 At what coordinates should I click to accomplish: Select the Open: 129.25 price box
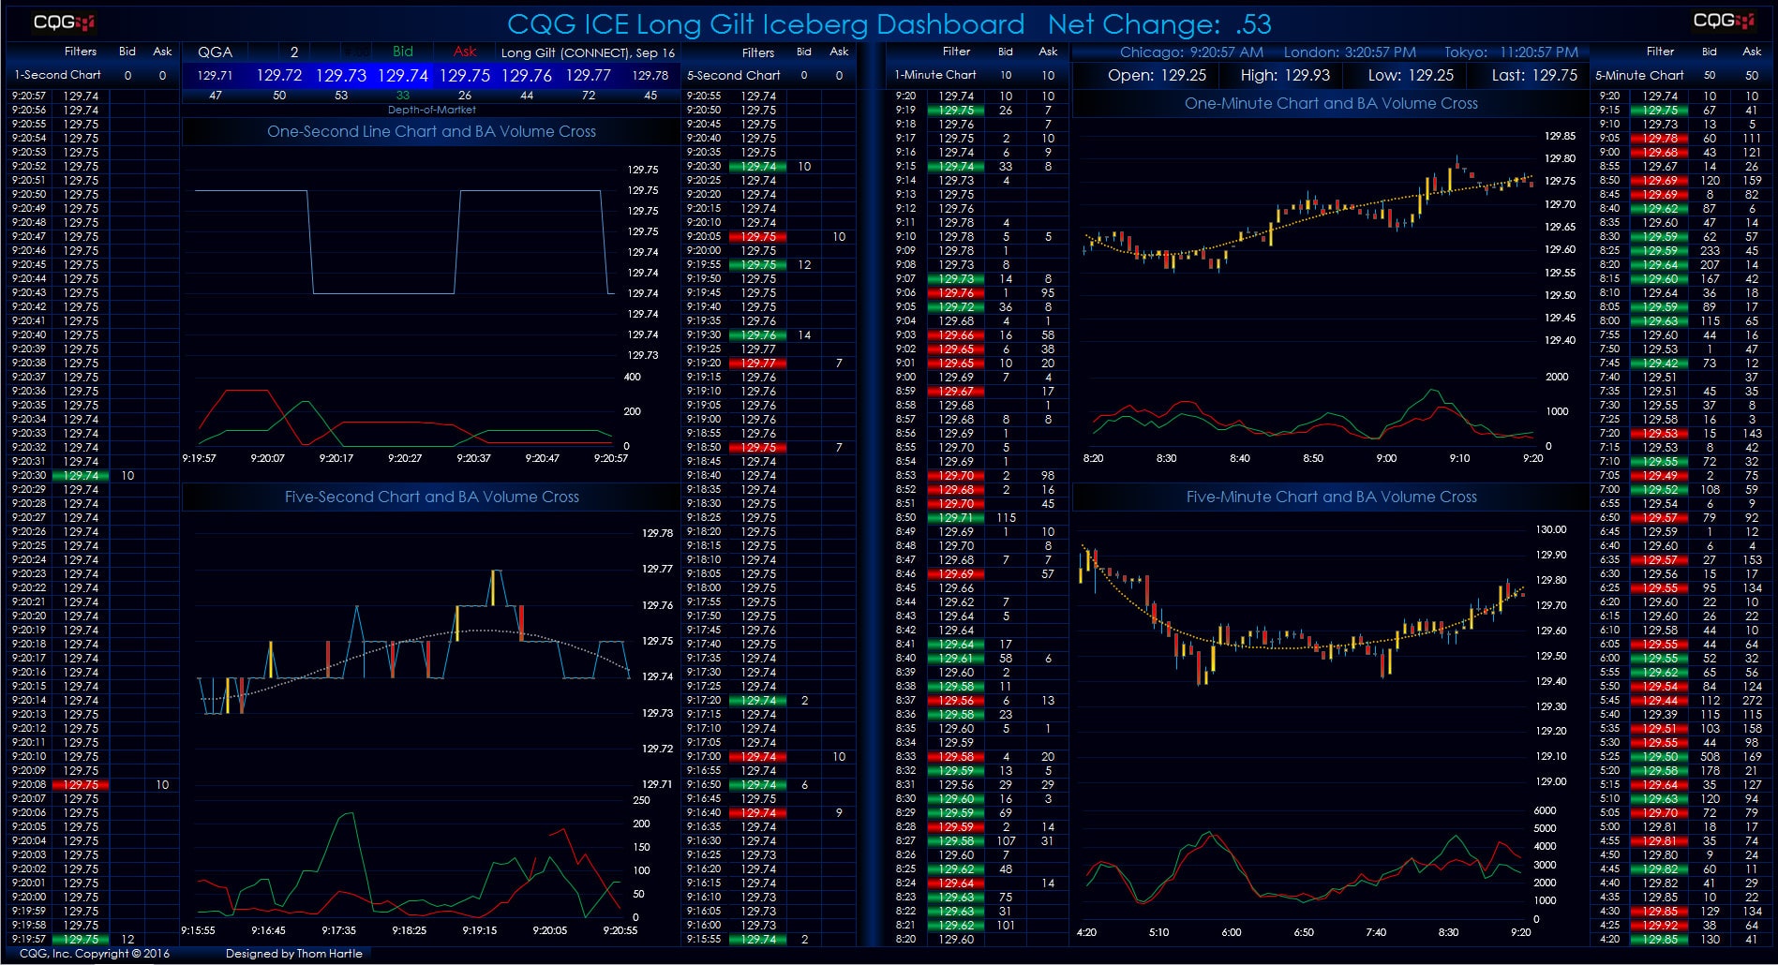pyautogui.click(x=1156, y=75)
